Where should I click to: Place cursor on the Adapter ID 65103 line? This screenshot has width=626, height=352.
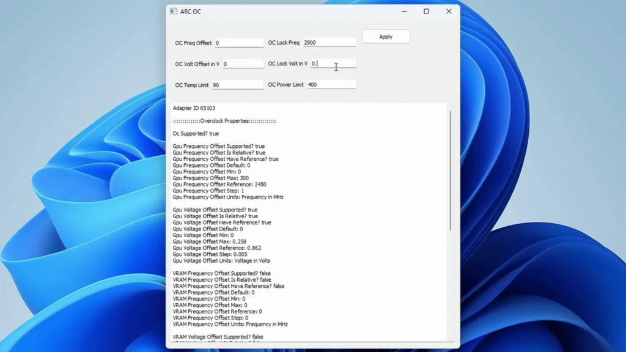pos(194,108)
